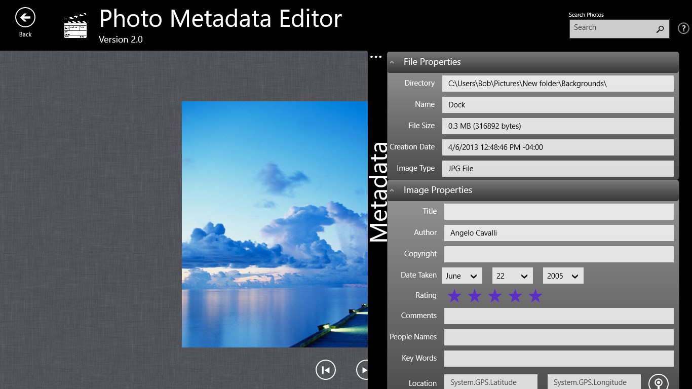Viewport: 692px width, 389px height.
Task: Open the help question mark icon
Action: pyautogui.click(x=683, y=29)
